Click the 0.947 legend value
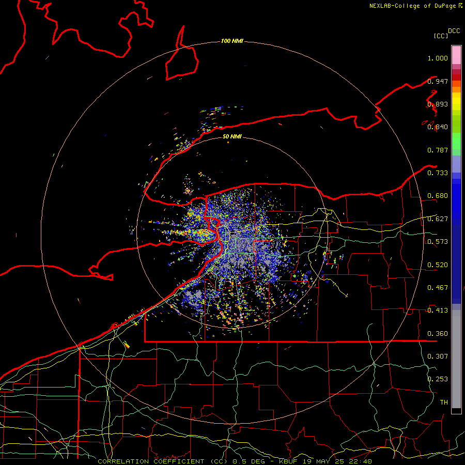465x465 pixels. point(438,81)
